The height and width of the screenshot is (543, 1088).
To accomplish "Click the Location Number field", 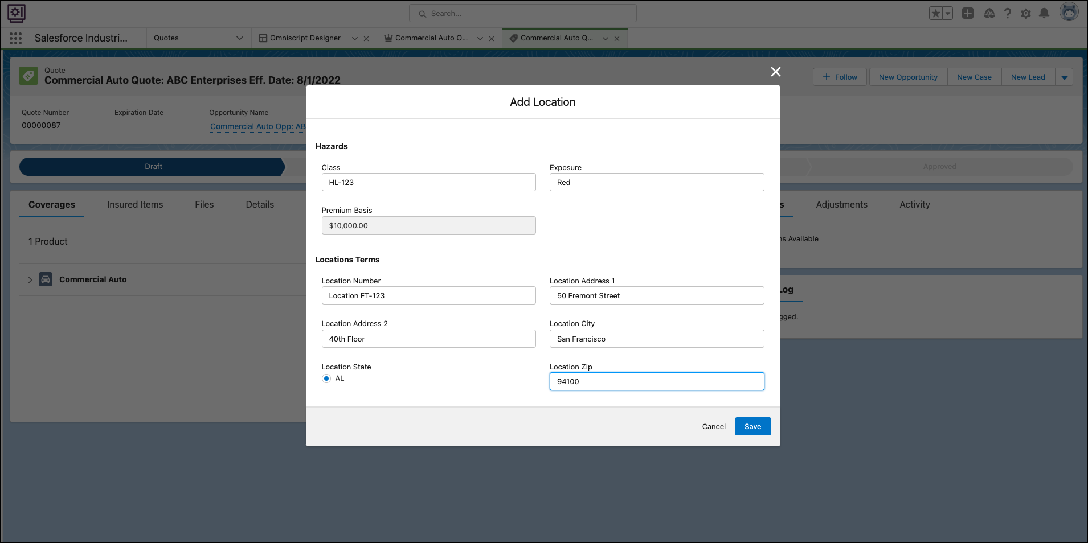I will pyautogui.click(x=428, y=295).
